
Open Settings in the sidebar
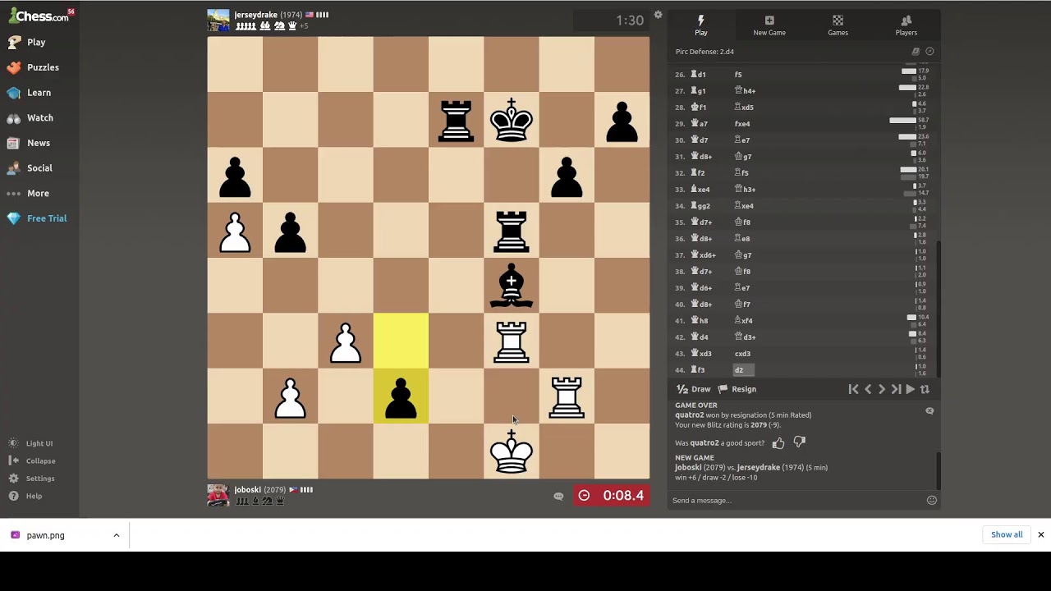[31, 479]
